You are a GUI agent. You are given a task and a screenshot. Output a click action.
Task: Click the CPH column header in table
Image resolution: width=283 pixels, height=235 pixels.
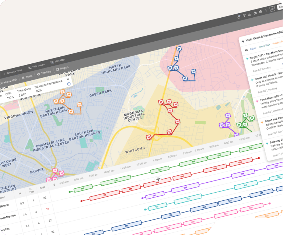pos(42,188)
